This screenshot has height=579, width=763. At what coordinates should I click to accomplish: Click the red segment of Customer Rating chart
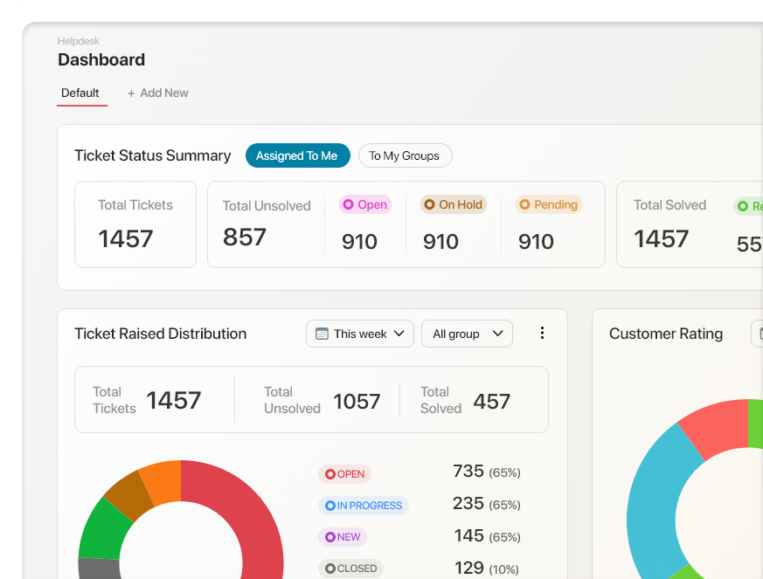click(x=718, y=426)
